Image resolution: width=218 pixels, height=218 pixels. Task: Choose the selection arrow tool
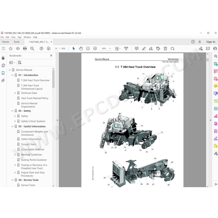tap(74, 49)
